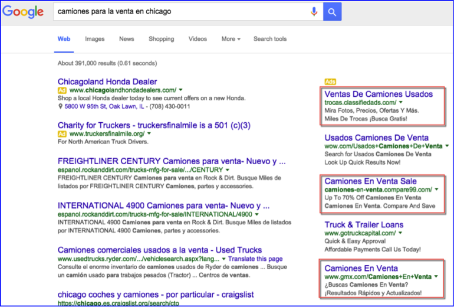This screenshot has height=307, width=454.
Task: Click the yellow Ads label above sidebar
Action: (x=330, y=81)
